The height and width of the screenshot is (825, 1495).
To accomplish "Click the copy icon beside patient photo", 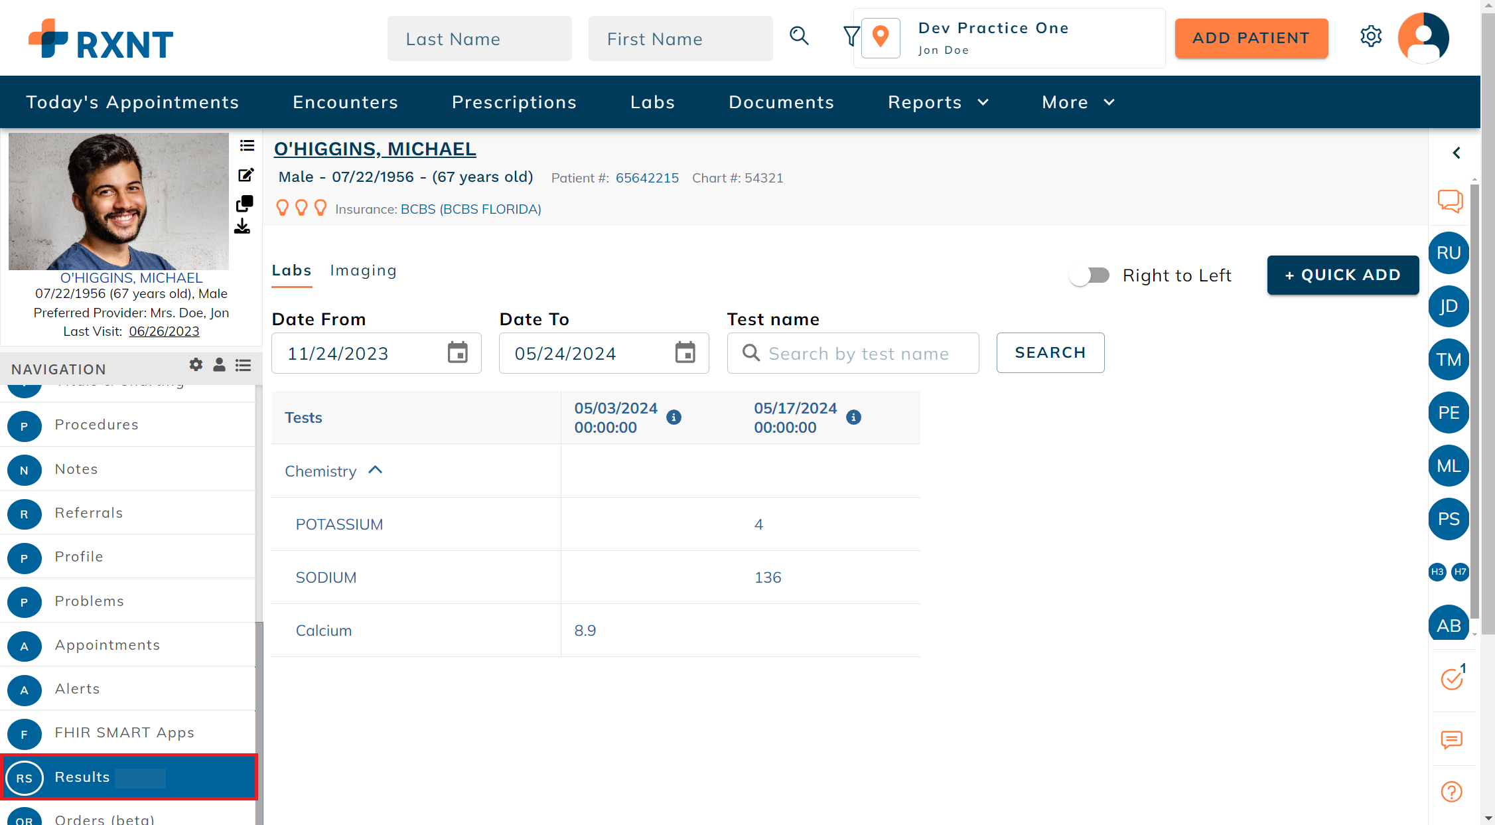I will [x=244, y=204].
